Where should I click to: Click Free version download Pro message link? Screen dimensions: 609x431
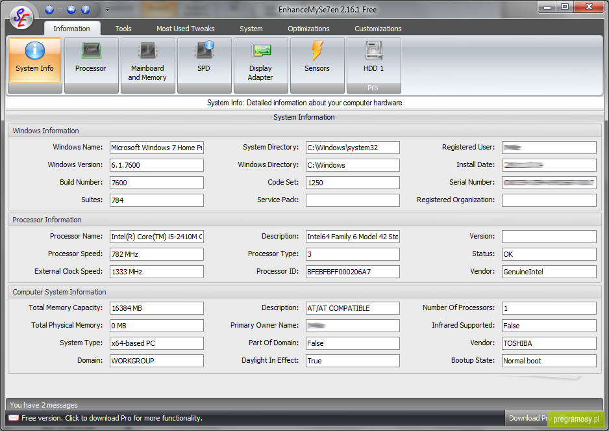(x=112, y=418)
